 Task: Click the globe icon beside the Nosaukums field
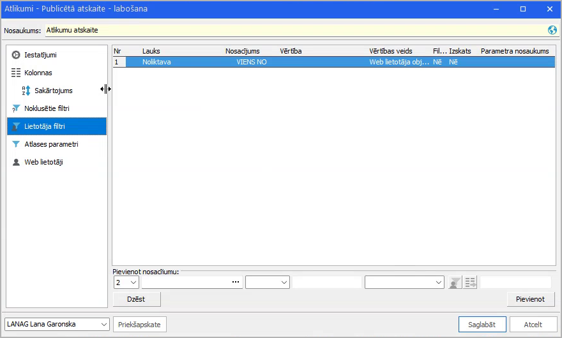pyautogui.click(x=552, y=30)
